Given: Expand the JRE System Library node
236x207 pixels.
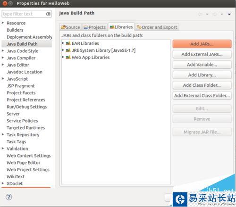Looking at the screenshot, I should pos(63,50).
